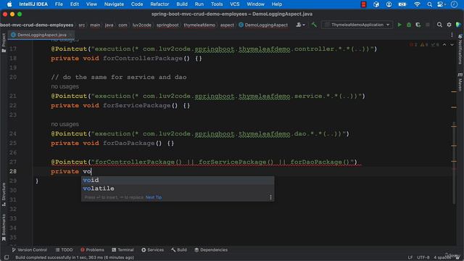Open the Maven sidebar panel
Screen dimensions: 464x261
(460, 82)
